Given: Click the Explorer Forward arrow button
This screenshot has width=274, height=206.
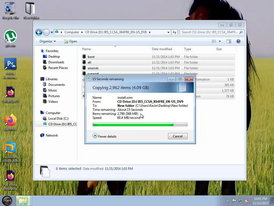Looking at the screenshot, I should point(46,32).
